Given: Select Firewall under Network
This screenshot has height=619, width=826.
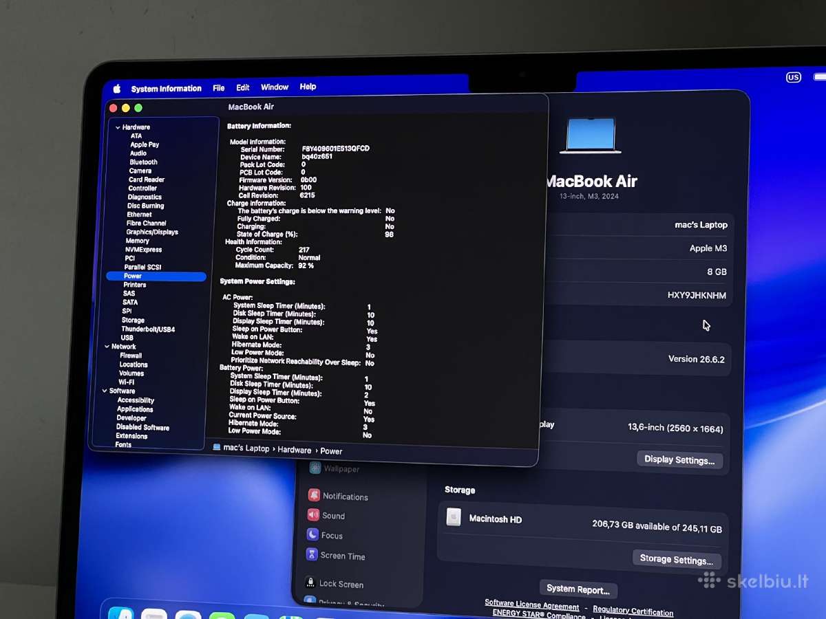Looking at the screenshot, I should (131, 356).
